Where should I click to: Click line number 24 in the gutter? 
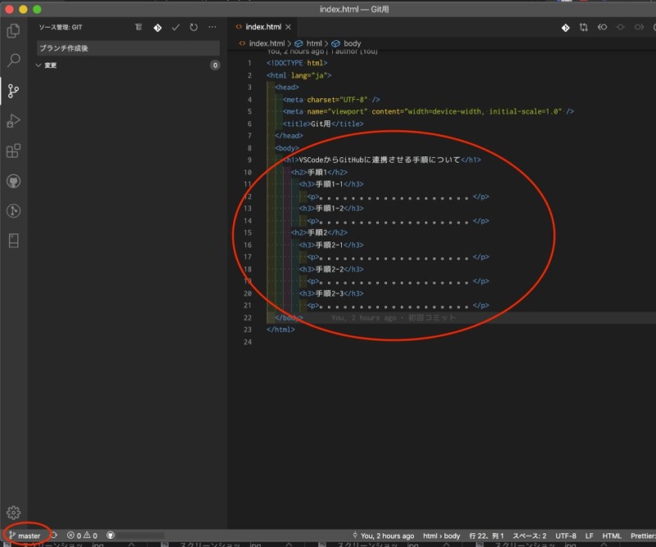[x=248, y=342]
